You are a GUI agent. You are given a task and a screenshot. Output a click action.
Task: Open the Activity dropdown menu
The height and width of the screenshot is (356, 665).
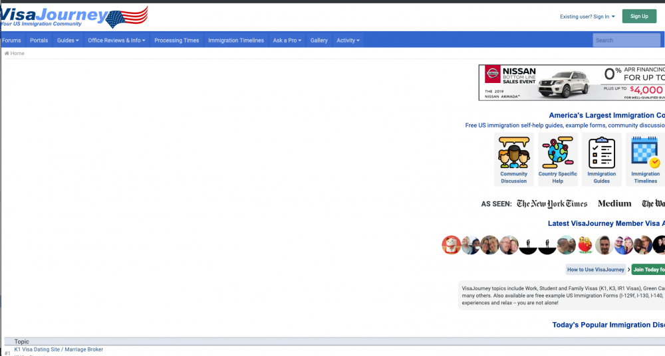[348, 41]
